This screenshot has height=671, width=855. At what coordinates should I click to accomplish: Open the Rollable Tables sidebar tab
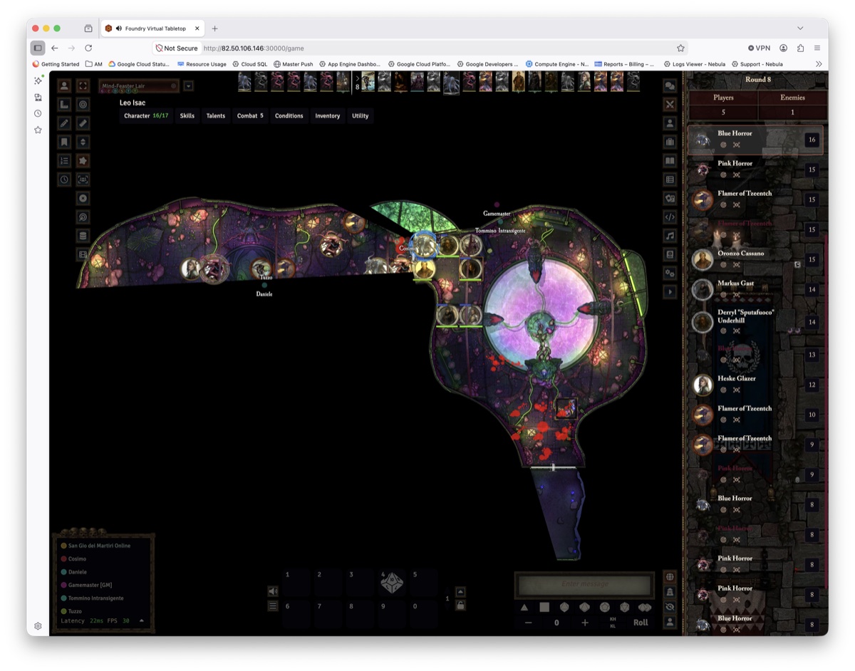670,180
